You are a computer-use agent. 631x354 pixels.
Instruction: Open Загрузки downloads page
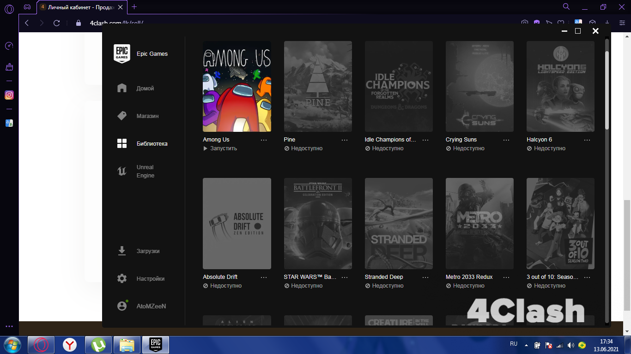pyautogui.click(x=148, y=251)
